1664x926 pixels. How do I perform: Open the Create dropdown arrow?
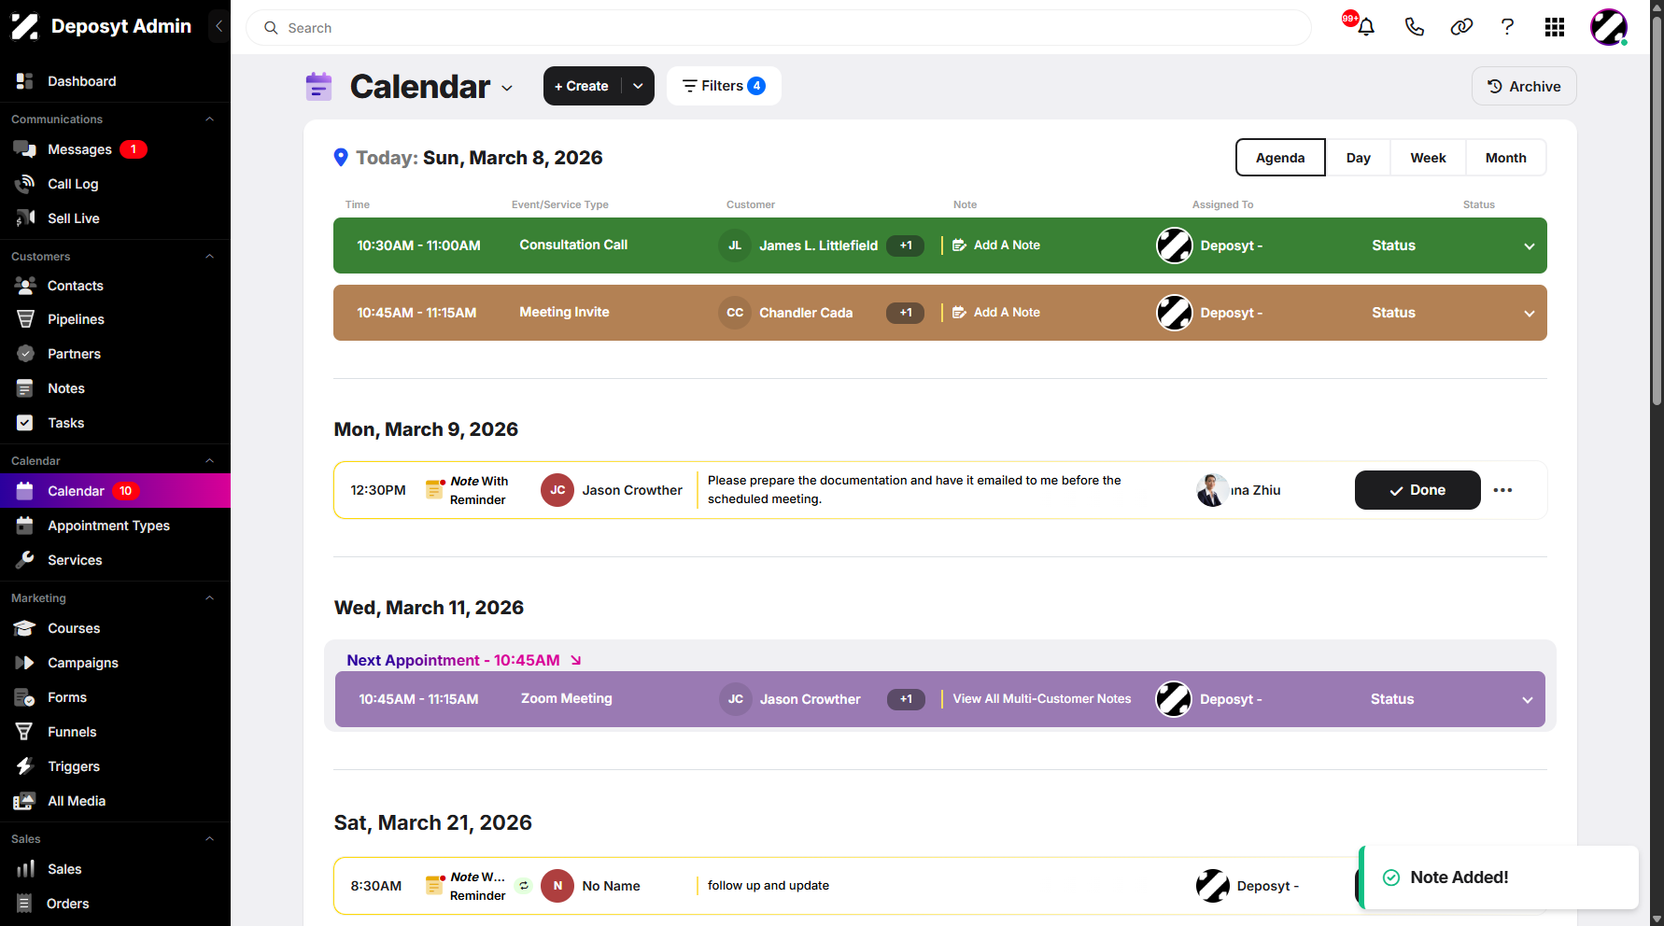tap(638, 86)
